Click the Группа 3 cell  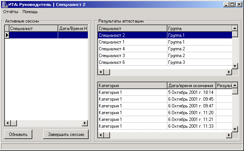coord(200,62)
